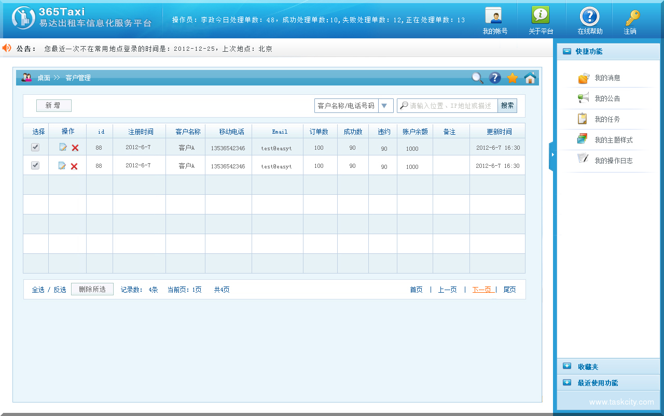This screenshot has width=664, height=416.
Task: Go to 上一页 previous page
Action: click(x=447, y=290)
